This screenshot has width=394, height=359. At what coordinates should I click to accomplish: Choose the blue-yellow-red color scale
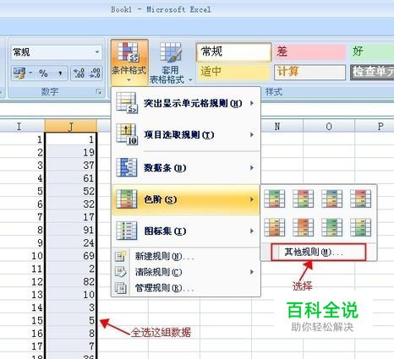(332, 199)
